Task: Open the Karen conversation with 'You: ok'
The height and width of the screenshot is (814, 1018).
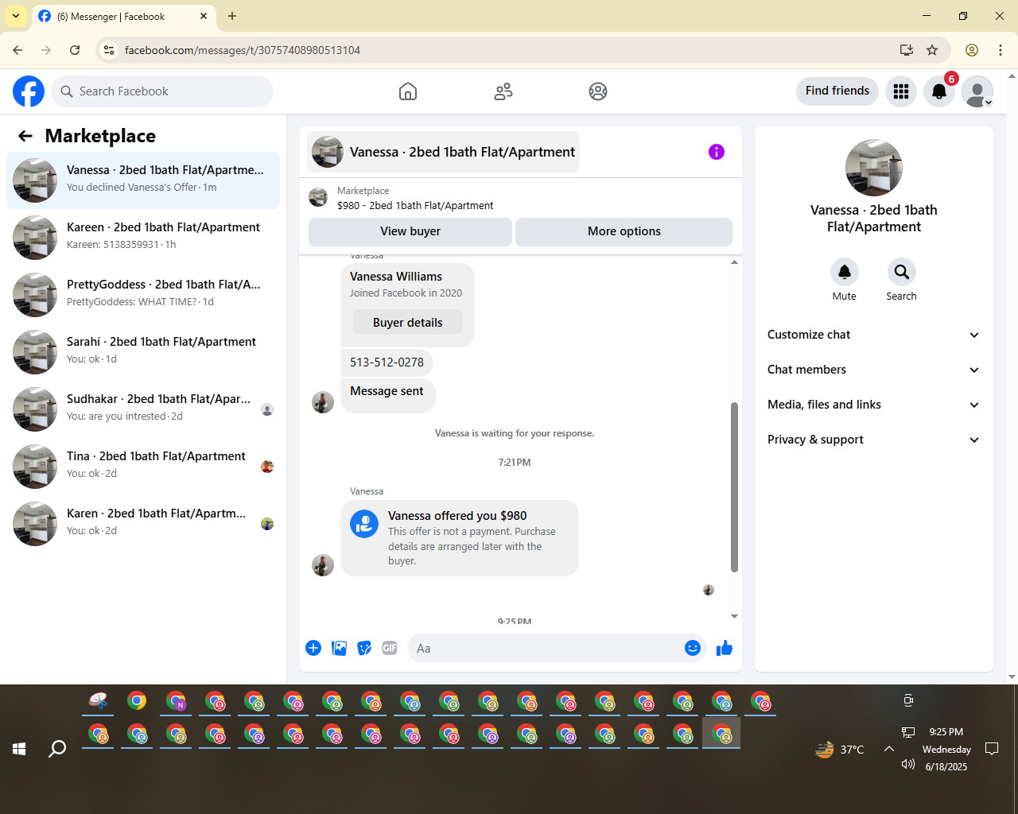Action: tap(143, 524)
